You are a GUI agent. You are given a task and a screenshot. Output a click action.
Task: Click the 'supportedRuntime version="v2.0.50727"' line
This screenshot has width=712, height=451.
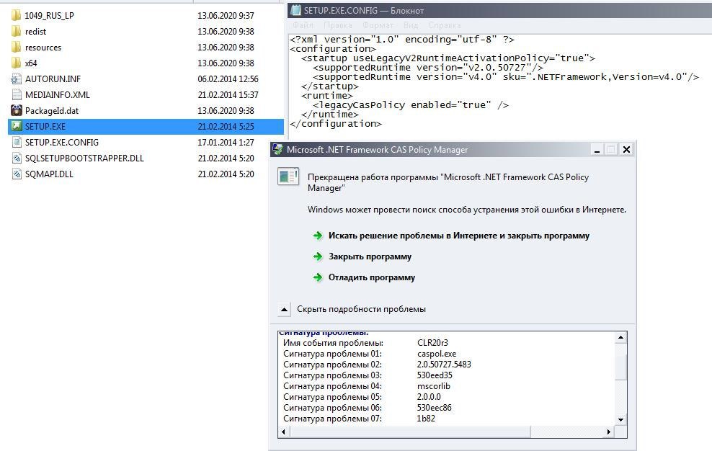pos(428,67)
